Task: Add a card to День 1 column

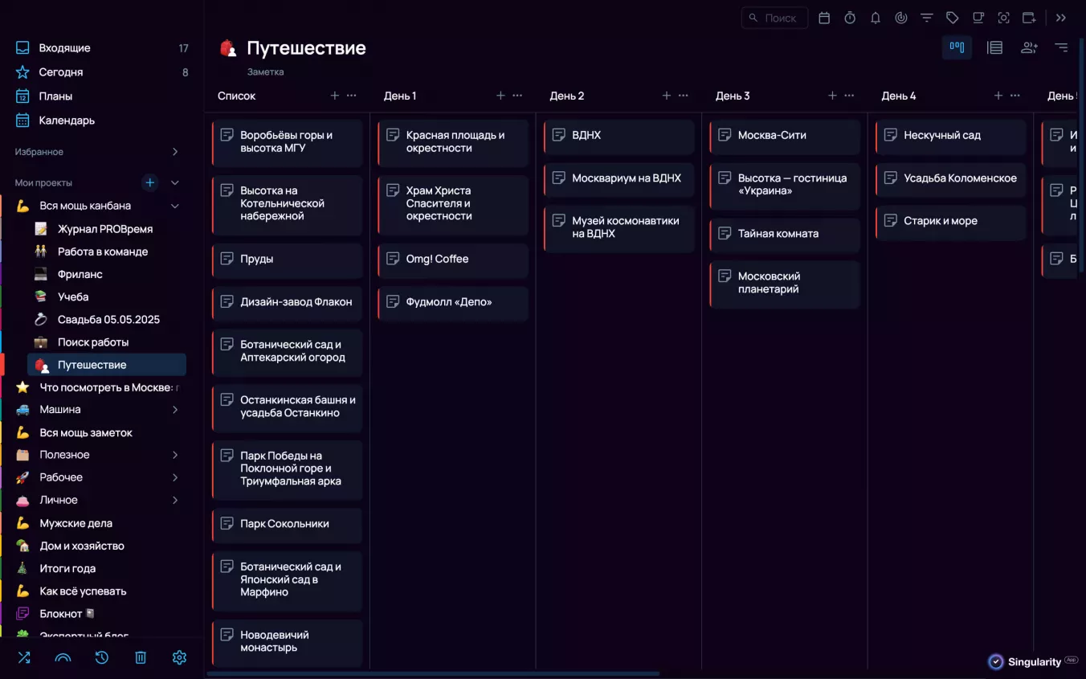Action: pyautogui.click(x=500, y=96)
